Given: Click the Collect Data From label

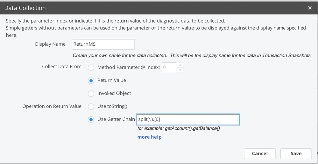Looking at the screenshot, I should (x=62, y=67).
